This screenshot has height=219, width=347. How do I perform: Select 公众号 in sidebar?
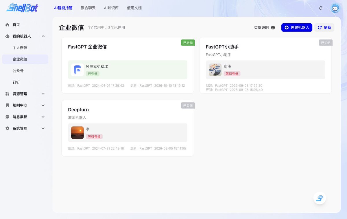click(x=25, y=71)
